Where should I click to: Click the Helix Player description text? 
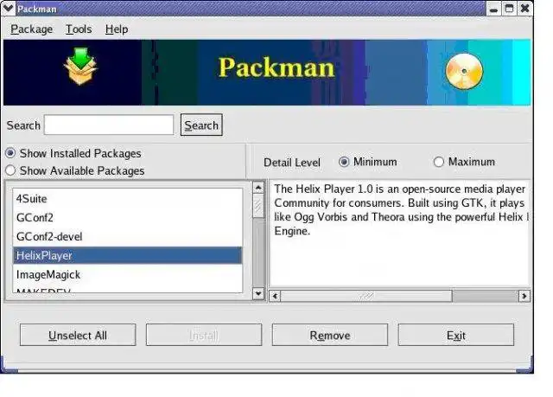point(400,209)
